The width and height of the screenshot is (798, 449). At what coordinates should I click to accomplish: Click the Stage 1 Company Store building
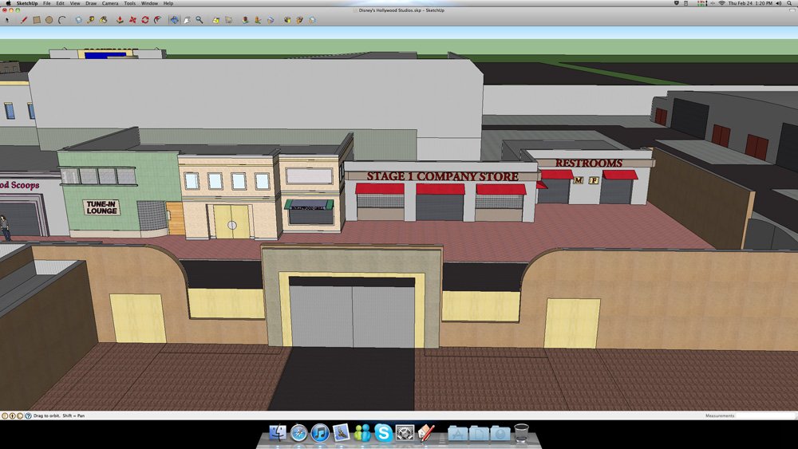pyautogui.click(x=441, y=195)
